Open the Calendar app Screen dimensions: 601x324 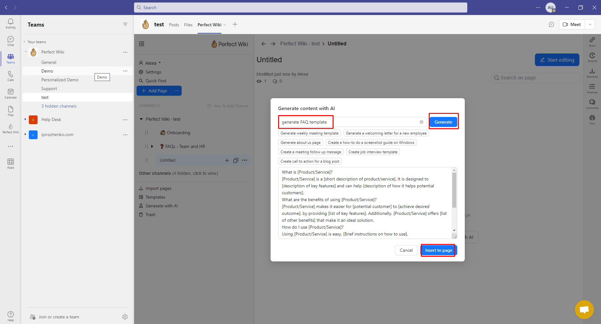[x=11, y=94]
